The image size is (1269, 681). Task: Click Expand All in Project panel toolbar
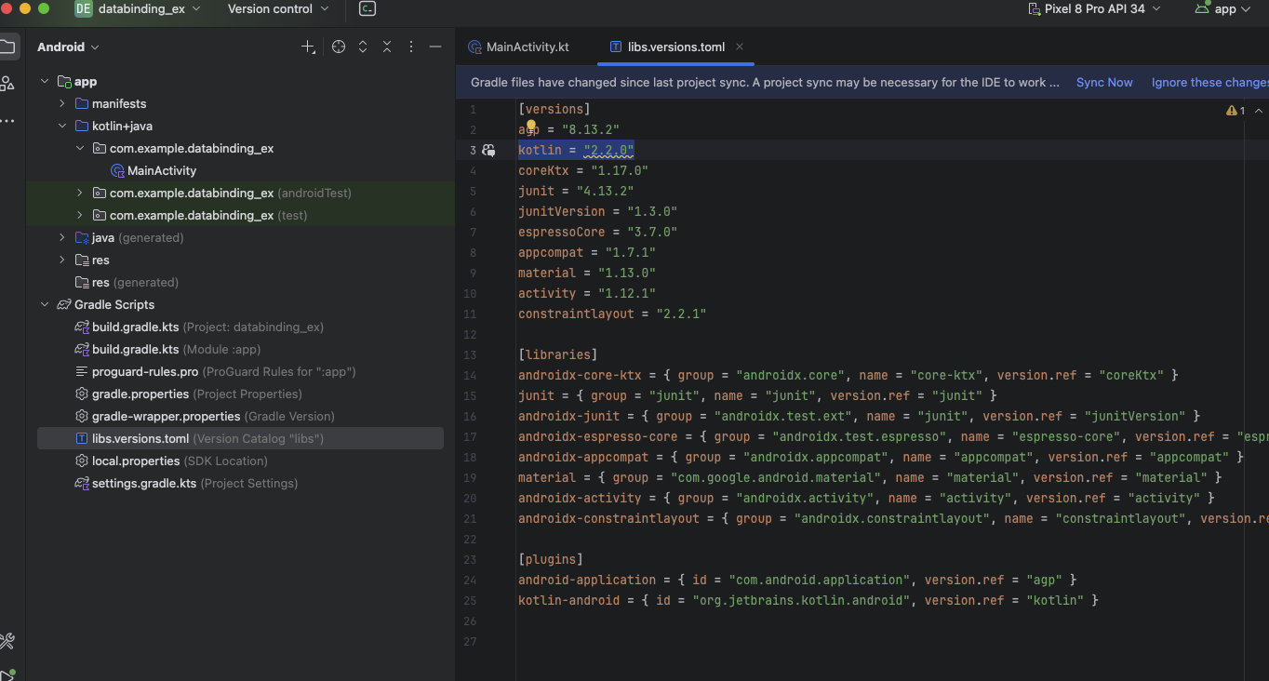(363, 47)
